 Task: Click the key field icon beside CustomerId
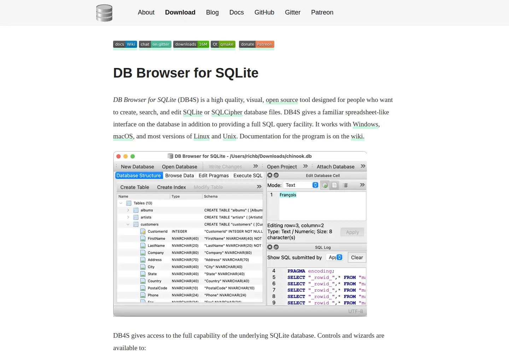[143, 232]
